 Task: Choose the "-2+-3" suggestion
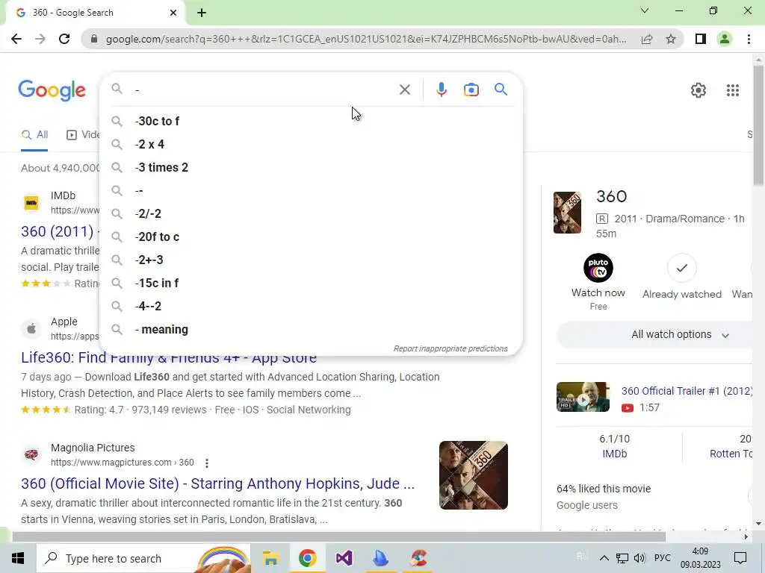click(311, 260)
